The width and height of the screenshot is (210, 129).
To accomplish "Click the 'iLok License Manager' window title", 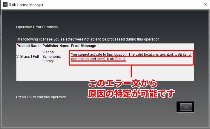I will [x=26, y=5].
